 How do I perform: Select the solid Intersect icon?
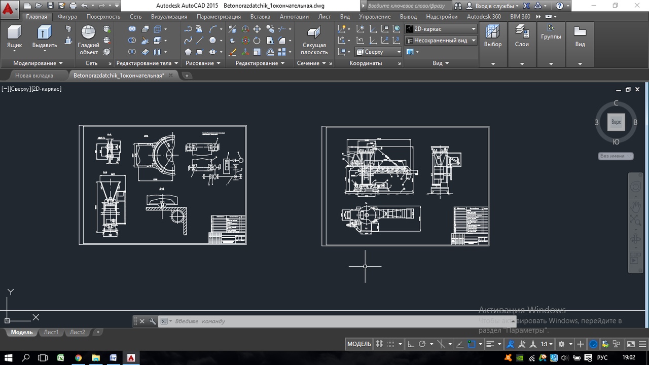coord(132,52)
